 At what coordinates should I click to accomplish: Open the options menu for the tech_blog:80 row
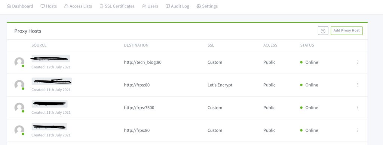358,62
